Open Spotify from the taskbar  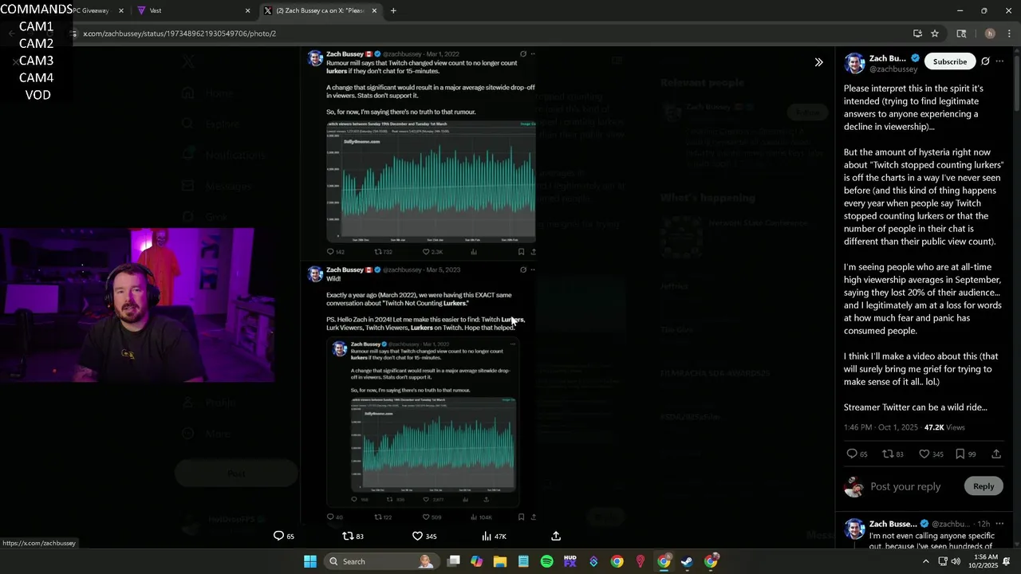click(546, 561)
